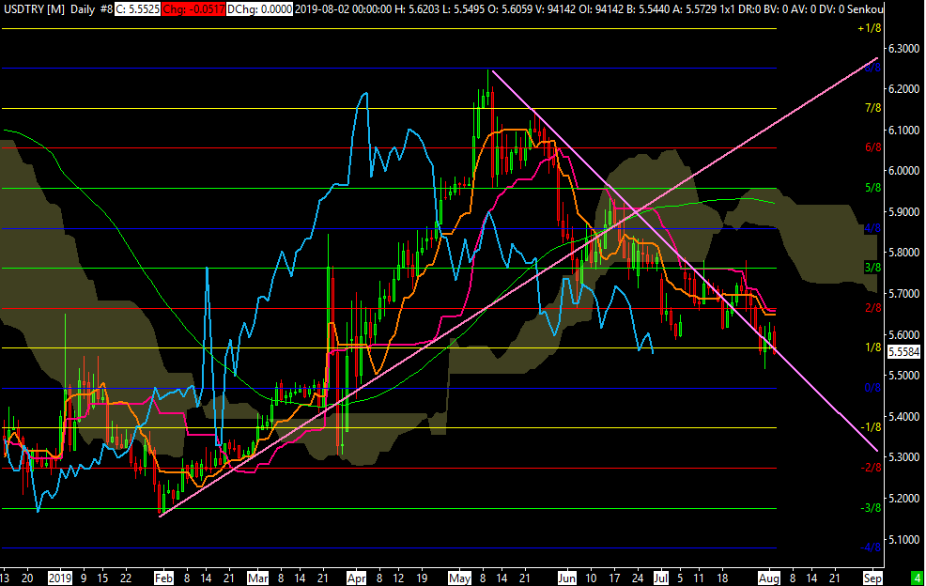Click the green "5/8" level label
Image resolution: width=926 pixels, height=586 pixels.
point(872,185)
